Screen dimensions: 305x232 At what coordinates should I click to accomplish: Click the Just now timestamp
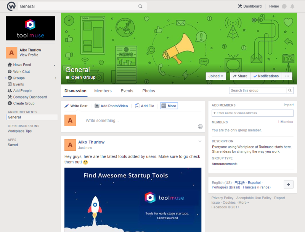[x=85, y=148]
